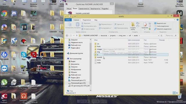Select the index HTML file
The image size is (186, 104).
pyautogui.click(x=99, y=63)
